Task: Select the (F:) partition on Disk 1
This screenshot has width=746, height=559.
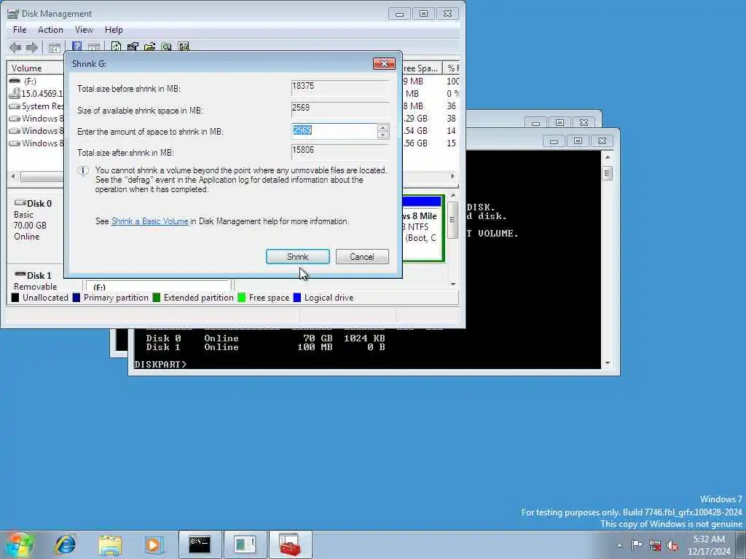Action: (158, 285)
